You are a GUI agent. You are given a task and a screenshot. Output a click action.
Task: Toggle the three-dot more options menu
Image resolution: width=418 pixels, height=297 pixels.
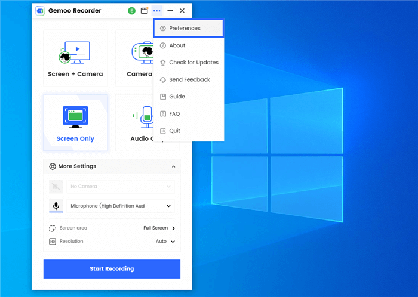(x=156, y=11)
